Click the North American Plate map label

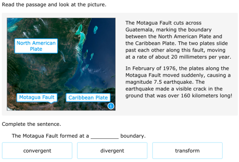[36, 46]
